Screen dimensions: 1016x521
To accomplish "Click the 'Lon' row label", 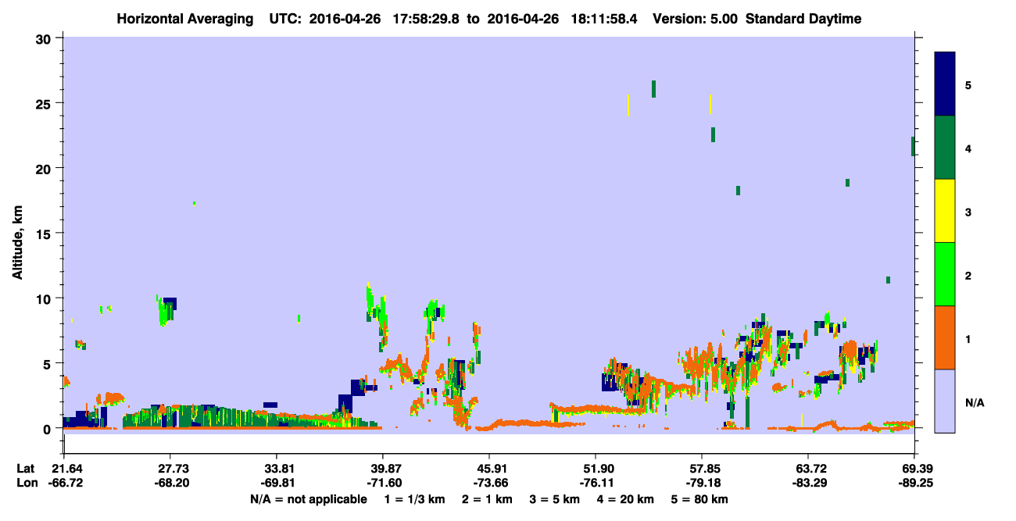I will coord(27,483).
